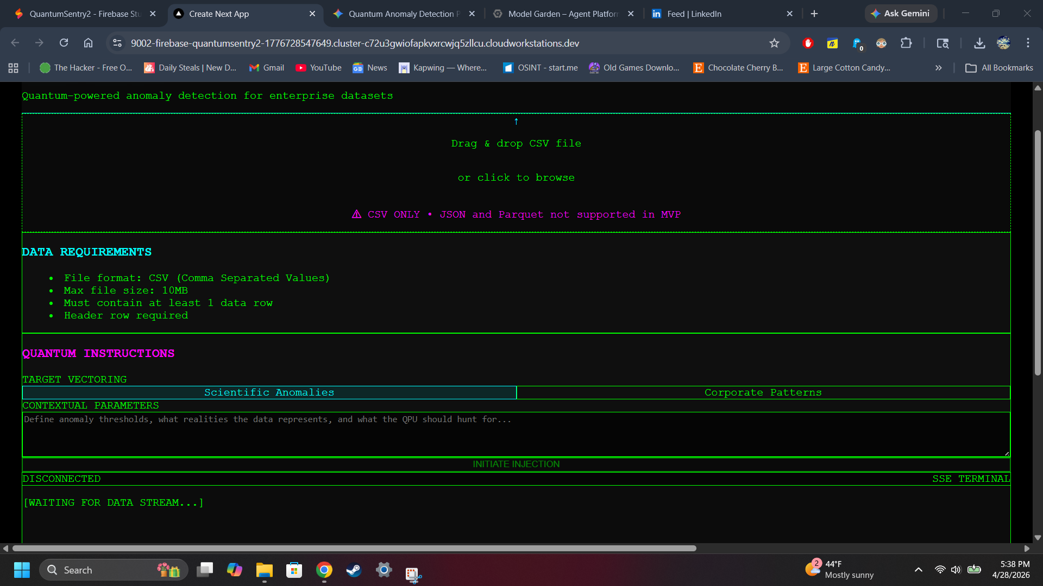This screenshot has width=1043, height=586.
Task: Open Copilot from the taskbar
Action: [x=235, y=570]
